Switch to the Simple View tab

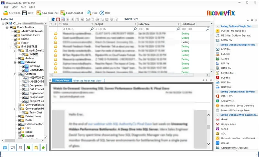click(x=62, y=81)
